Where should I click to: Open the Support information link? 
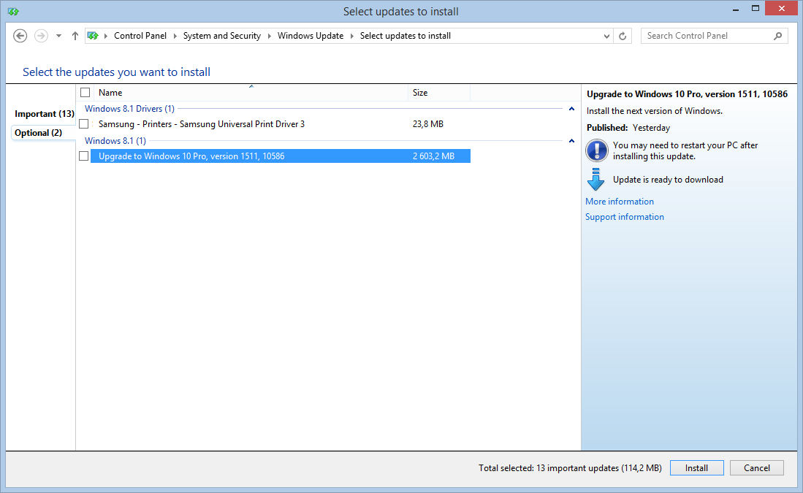click(x=625, y=217)
